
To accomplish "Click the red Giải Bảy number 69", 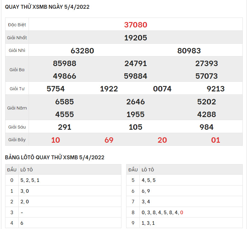I will 109,140.
